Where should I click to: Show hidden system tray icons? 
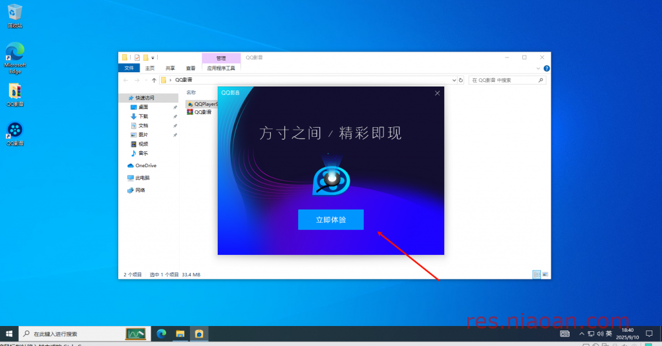581,334
